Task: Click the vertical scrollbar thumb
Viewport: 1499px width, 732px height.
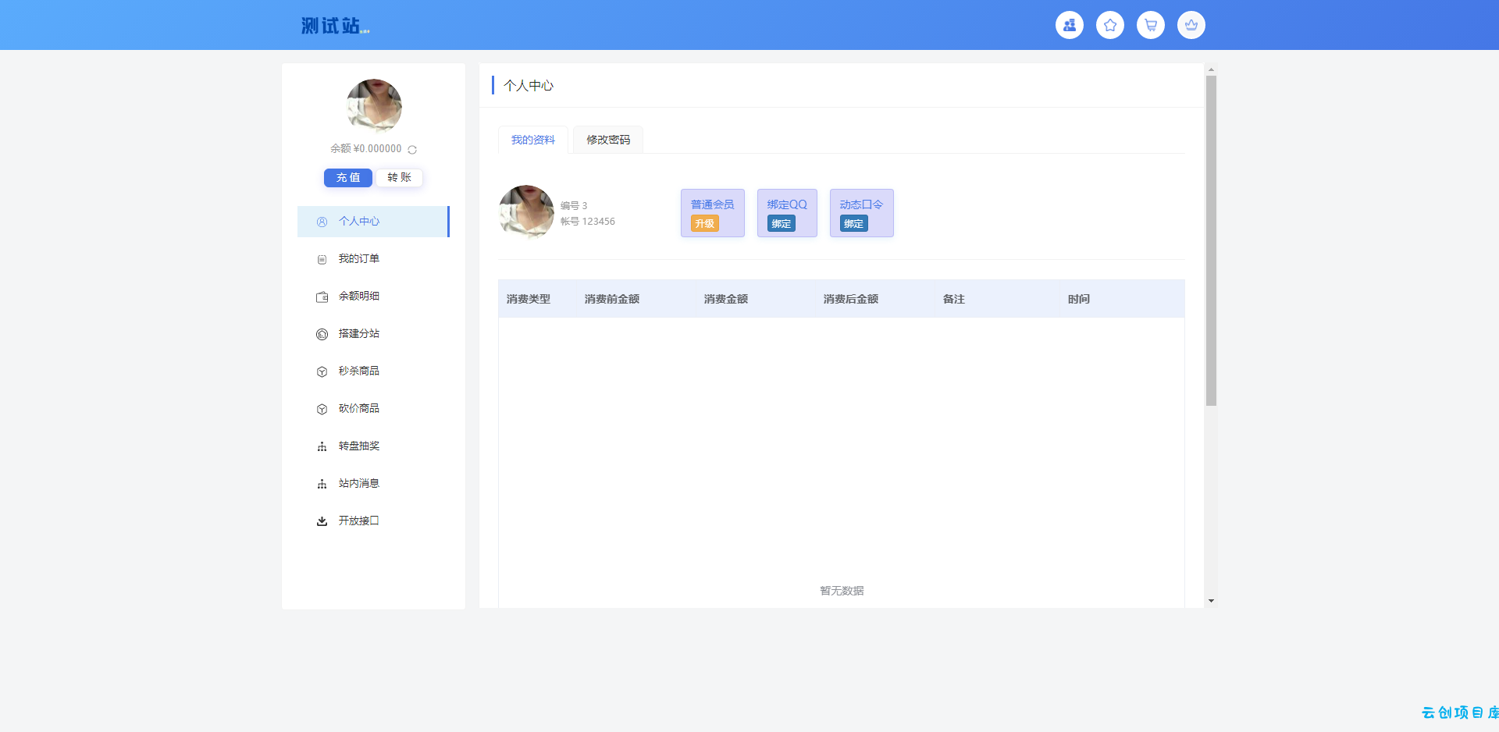Action: (1211, 240)
